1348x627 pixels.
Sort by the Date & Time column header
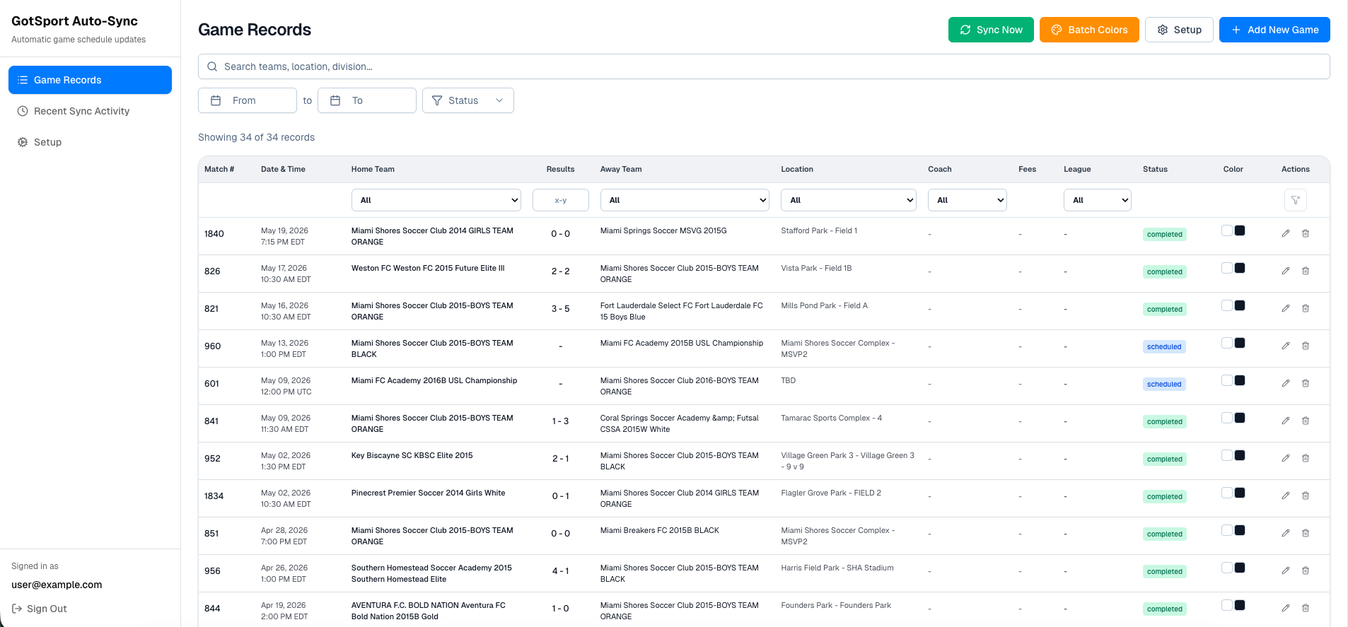click(283, 169)
